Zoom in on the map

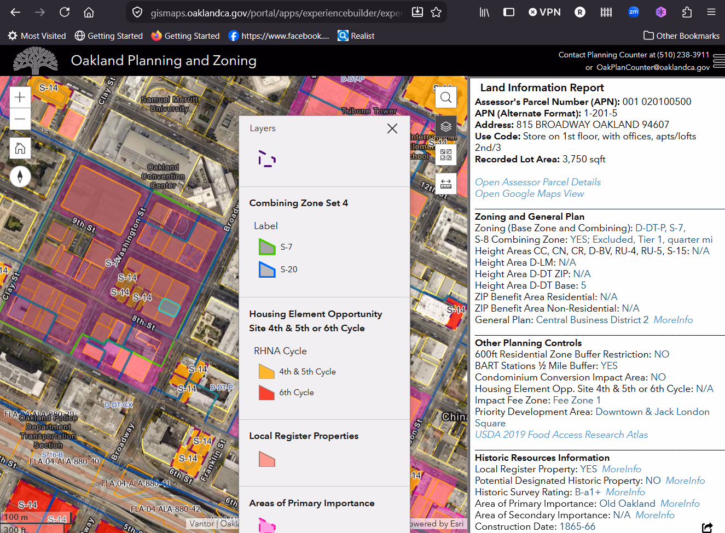click(20, 97)
